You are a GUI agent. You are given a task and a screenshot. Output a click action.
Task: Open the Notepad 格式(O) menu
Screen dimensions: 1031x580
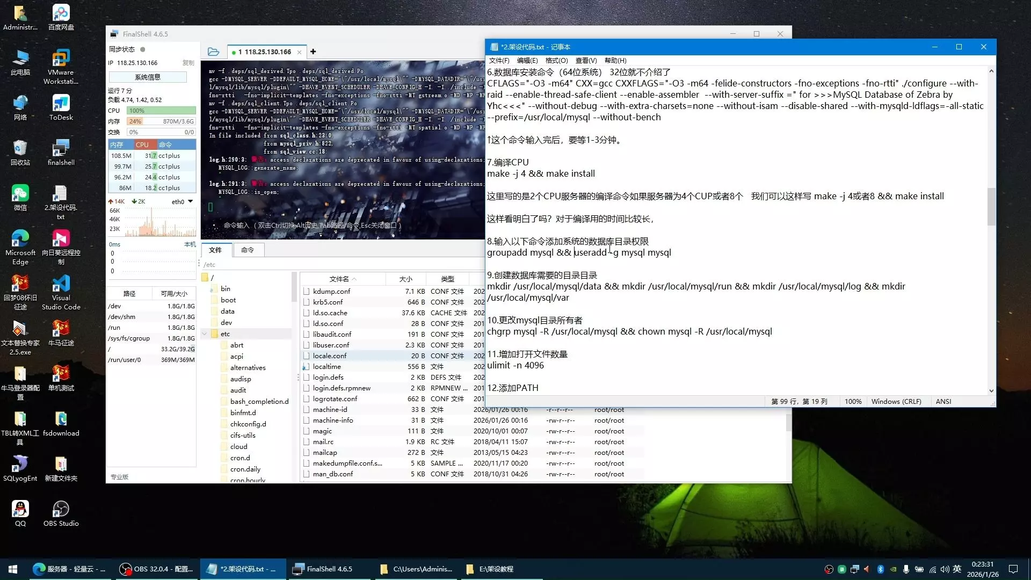(x=556, y=61)
